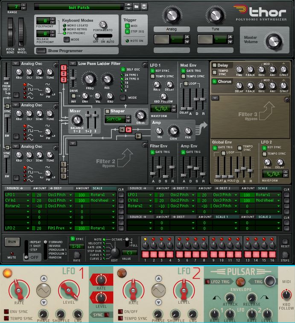The image size is (295, 323).
Task: Route oscillator 1 to filter 1
Action: click(64, 68)
